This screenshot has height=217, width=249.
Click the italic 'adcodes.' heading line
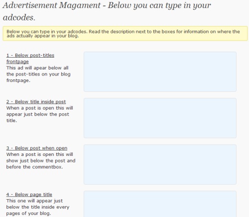click(x=19, y=17)
